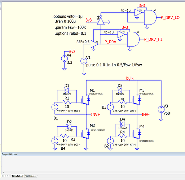
Task: Click the D4 diode symbol
Action: pos(122,124)
